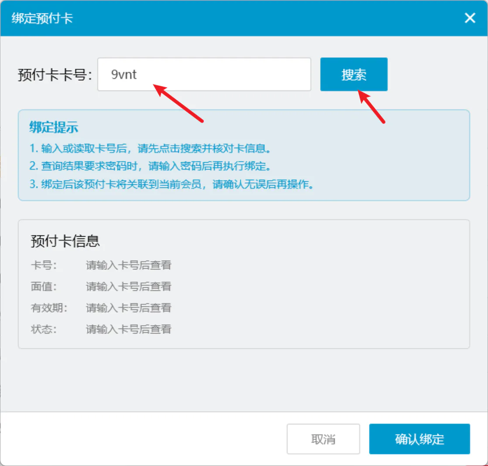Click the 确认绑定 button
The width and height of the screenshot is (488, 466).
click(x=419, y=439)
